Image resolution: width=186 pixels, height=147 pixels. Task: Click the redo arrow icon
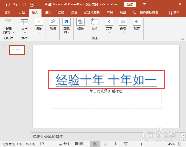pyautogui.click(x=24, y=5)
